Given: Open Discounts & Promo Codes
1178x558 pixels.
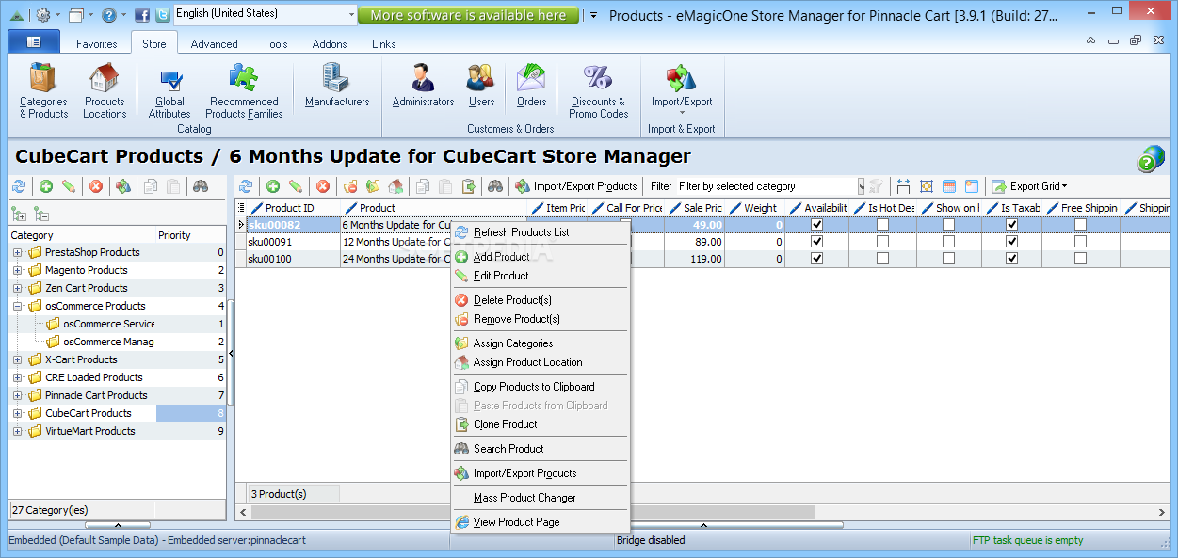Looking at the screenshot, I should (598, 91).
